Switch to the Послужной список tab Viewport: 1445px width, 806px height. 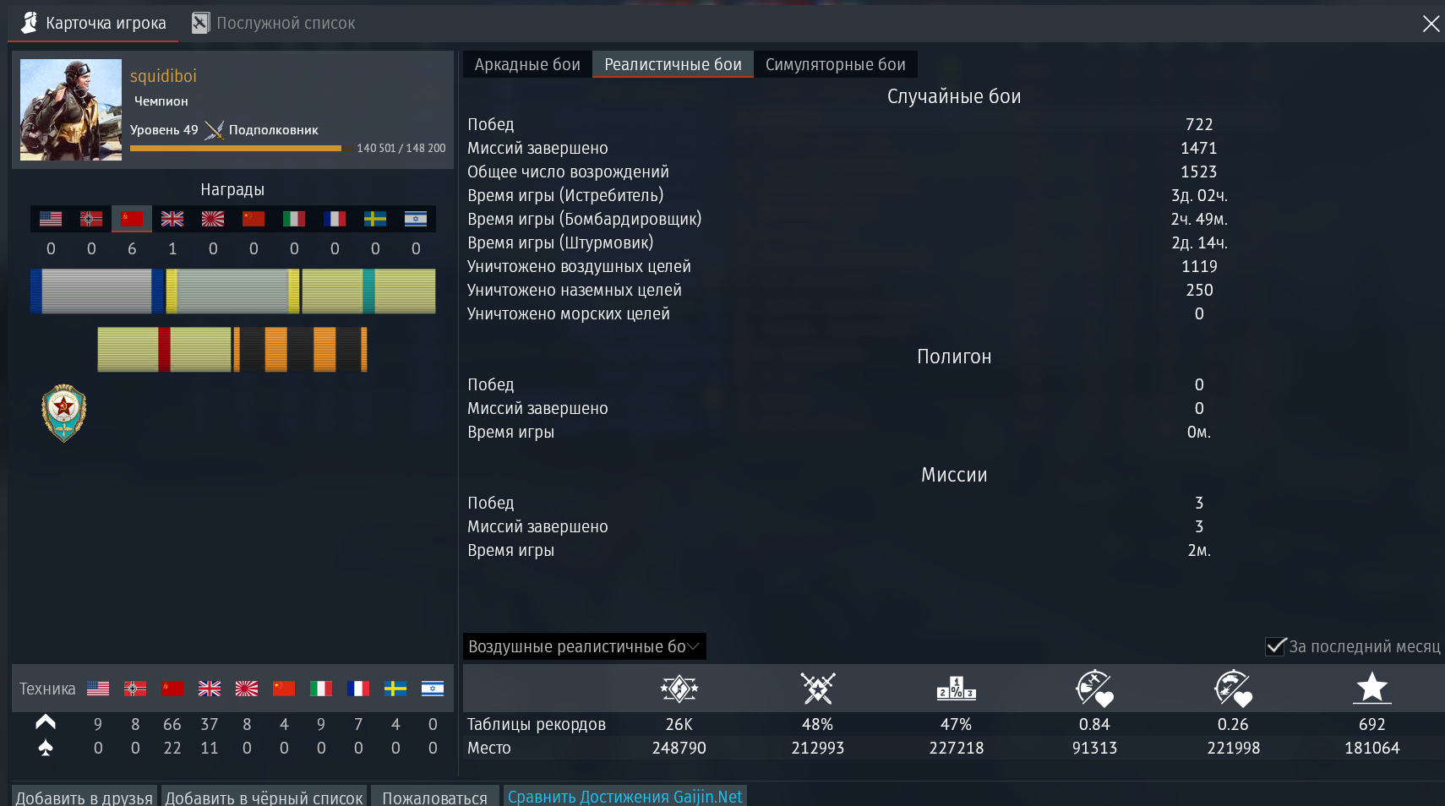click(273, 23)
